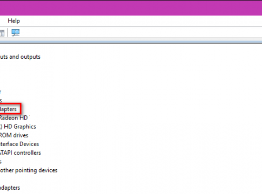Viewport: 262px width, 194px height.
Task: Select the Radeon HD display device
Action: pos(14,118)
